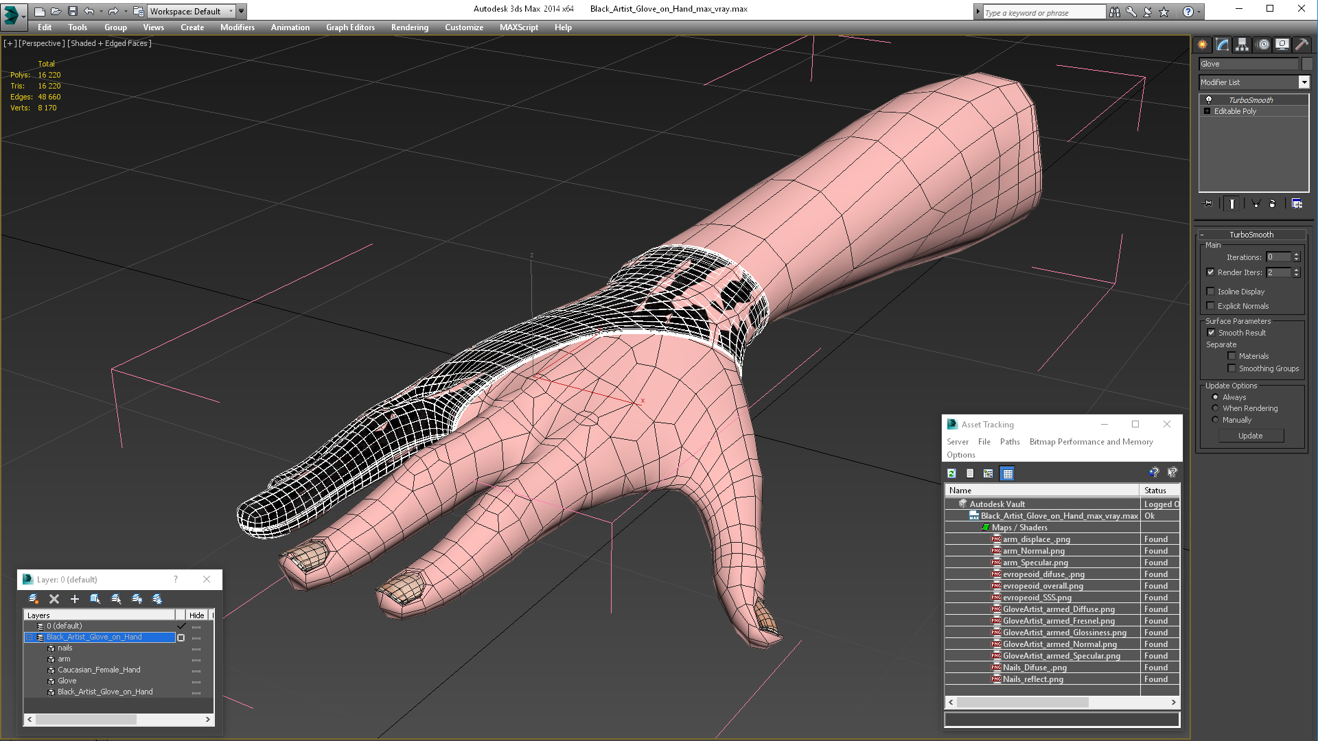Uncheck Smooth Result checkbox
Image resolution: width=1318 pixels, height=741 pixels.
(1211, 333)
